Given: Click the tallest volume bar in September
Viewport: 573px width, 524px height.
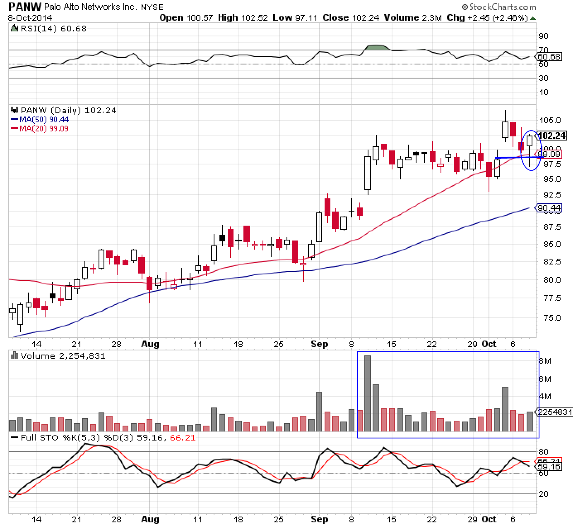Looking at the screenshot, I should tap(367, 393).
